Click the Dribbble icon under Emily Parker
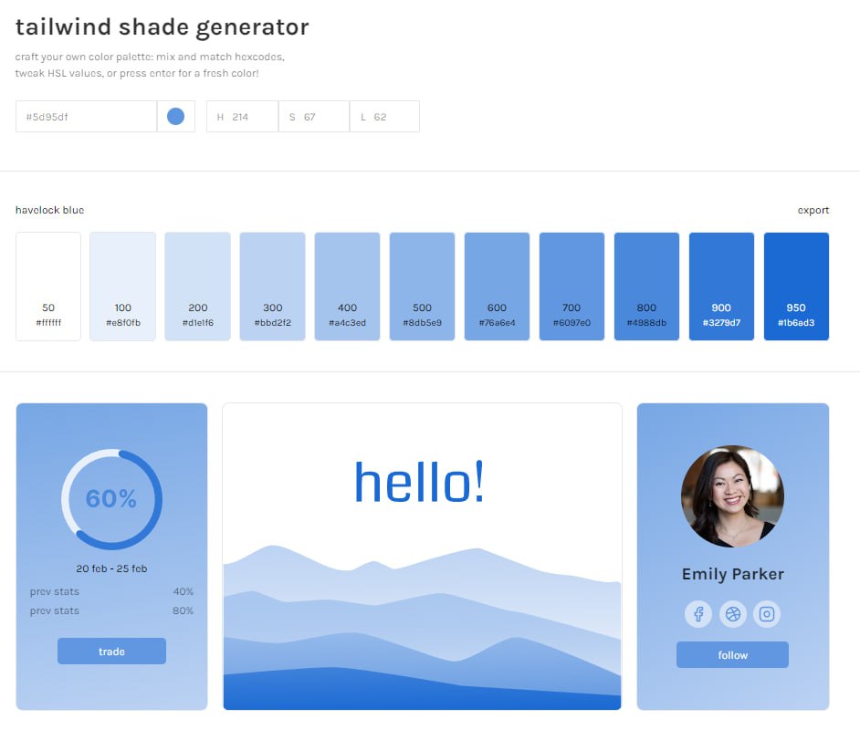 [x=733, y=614]
